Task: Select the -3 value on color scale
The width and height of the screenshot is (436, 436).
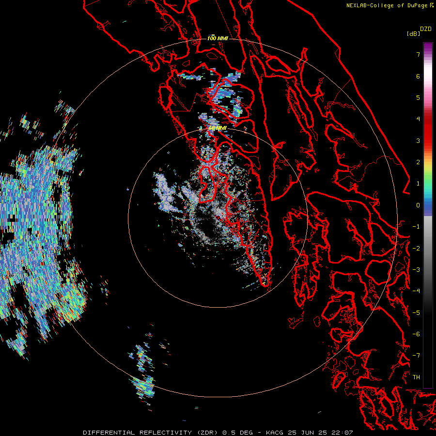Action: tap(416, 270)
